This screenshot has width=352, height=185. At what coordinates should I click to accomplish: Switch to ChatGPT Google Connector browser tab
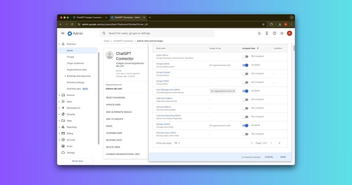click(90, 17)
